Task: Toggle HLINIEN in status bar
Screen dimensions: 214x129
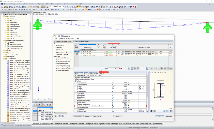Action: pyautogui.click(x=152, y=128)
